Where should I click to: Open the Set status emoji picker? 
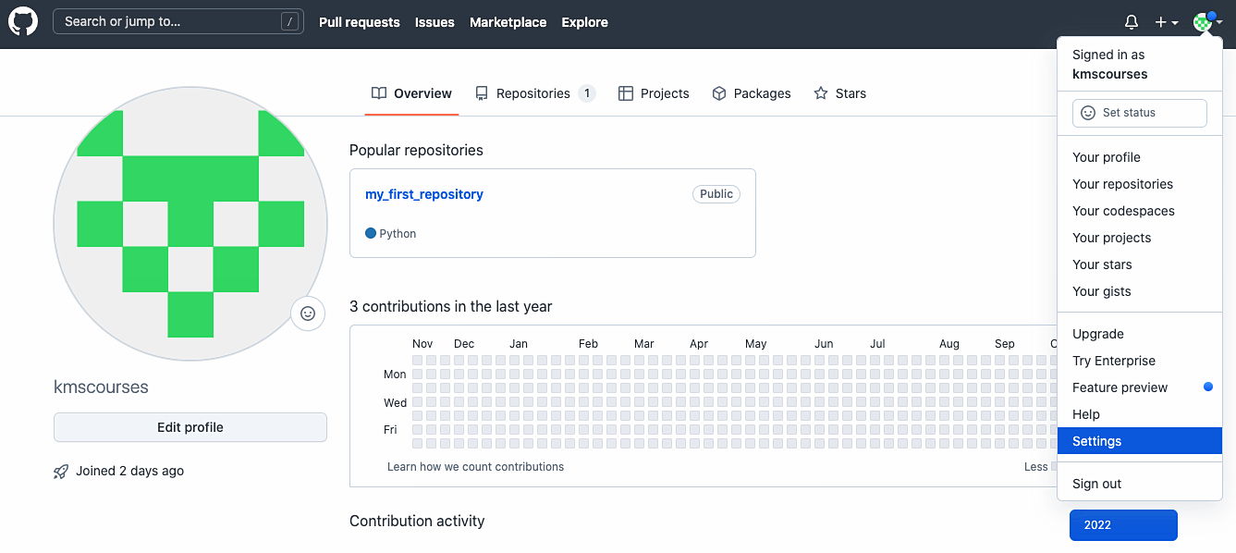[x=1088, y=112]
